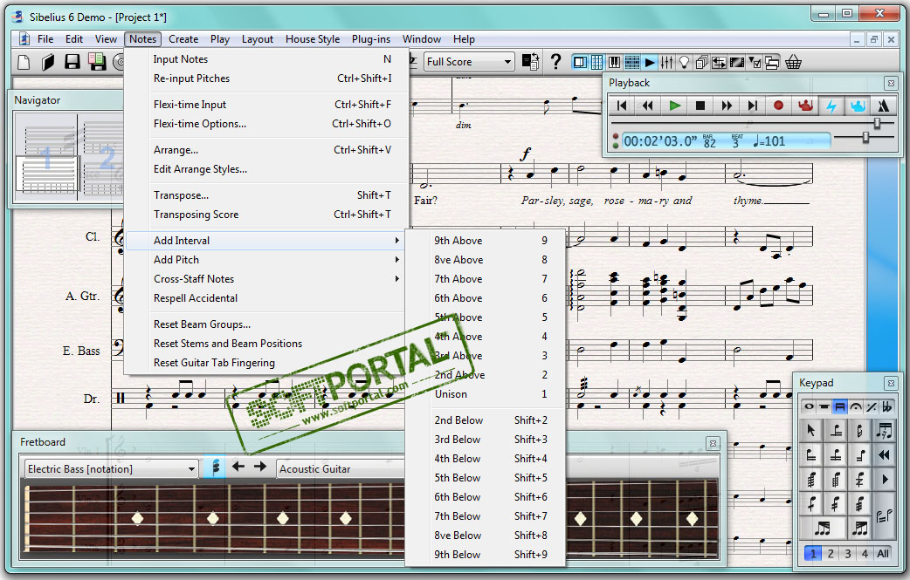Open help via the question mark icon

[x=555, y=61]
